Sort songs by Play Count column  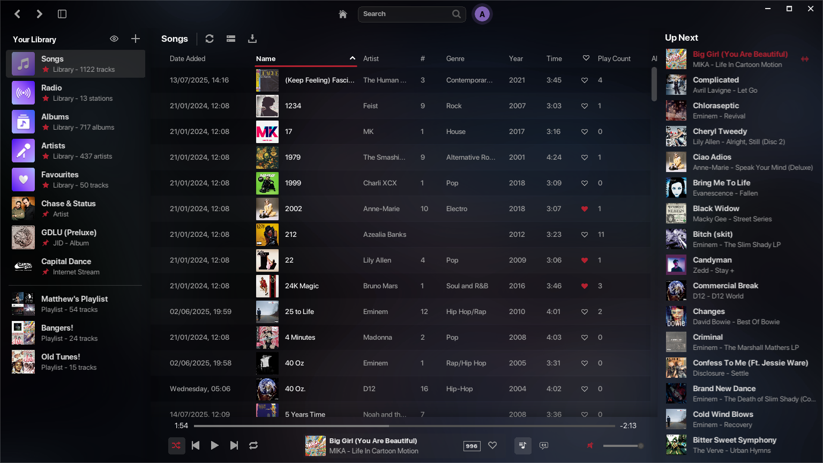click(x=614, y=58)
